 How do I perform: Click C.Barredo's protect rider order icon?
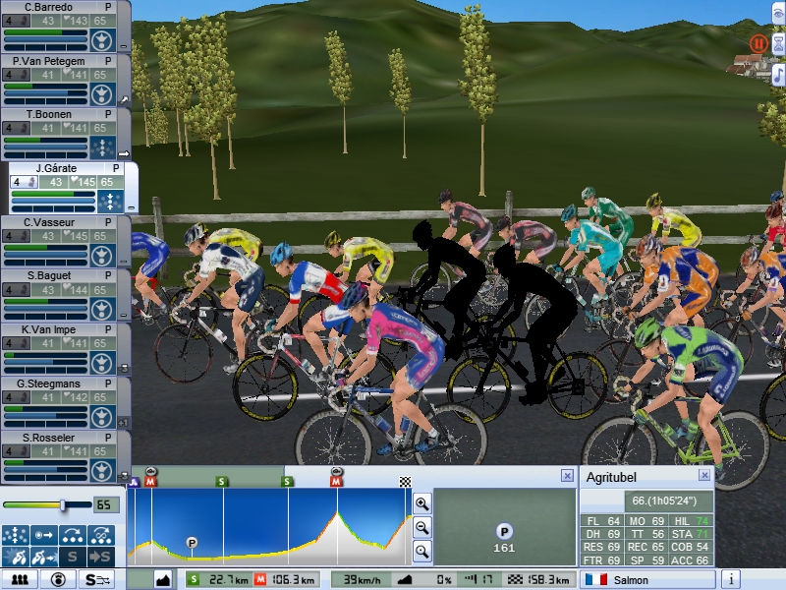[104, 40]
